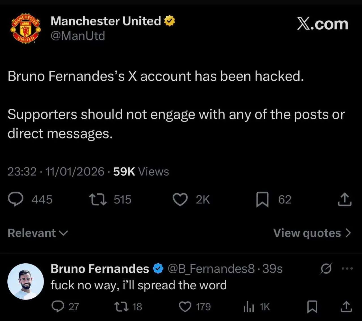Click the @B_Fernandes8 handle
This screenshot has width=362, height=321.
pyautogui.click(x=211, y=269)
